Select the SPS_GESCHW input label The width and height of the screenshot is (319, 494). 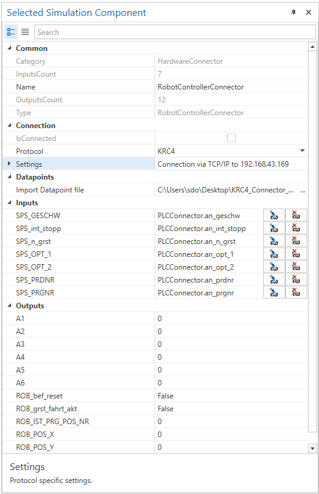click(38, 216)
